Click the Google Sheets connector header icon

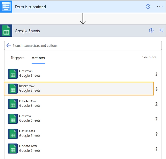[6, 31]
